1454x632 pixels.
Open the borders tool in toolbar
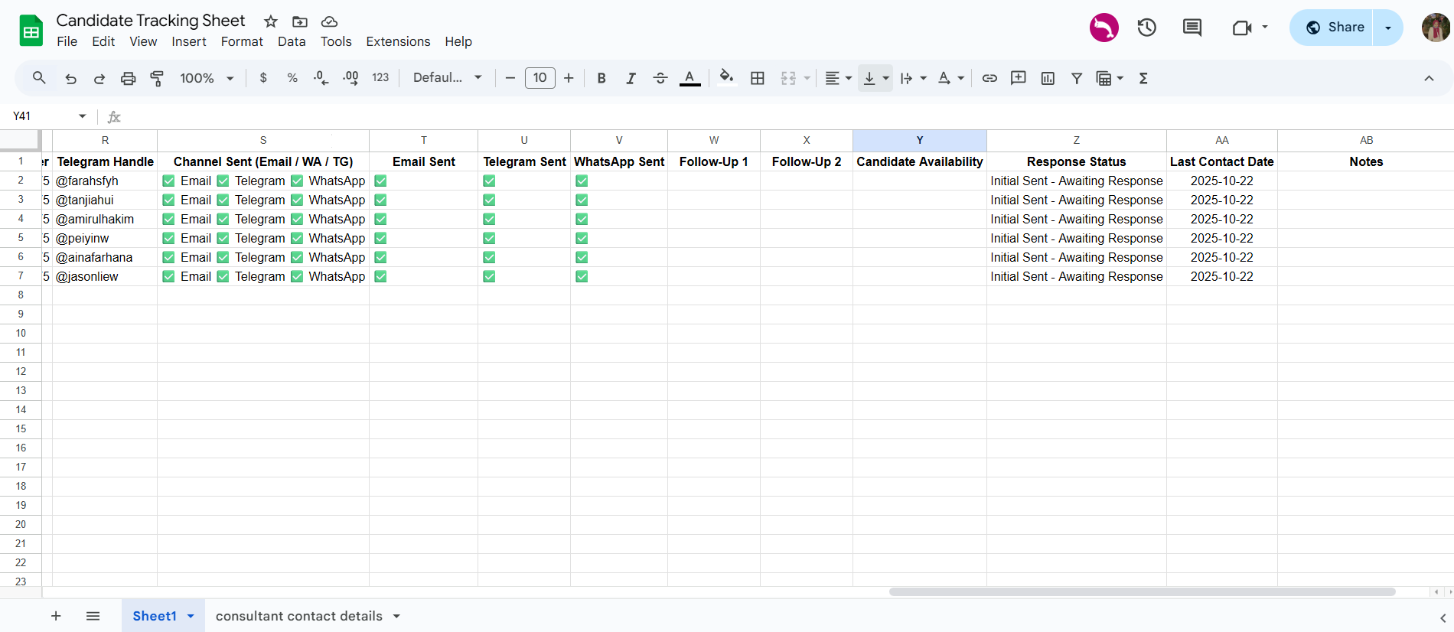(758, 78)
